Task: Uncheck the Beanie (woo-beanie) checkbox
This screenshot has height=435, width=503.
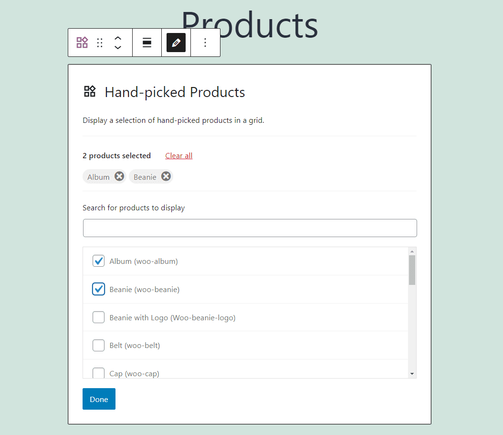Action: pyautogui.click(x=98, y=289)
